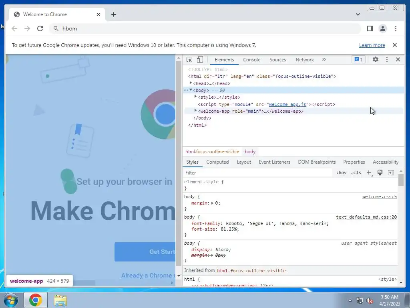Open welcome.css:5 source link
The height and width of the screenshot is (308, 410).
pyautogui.click(x=380, y=197)
